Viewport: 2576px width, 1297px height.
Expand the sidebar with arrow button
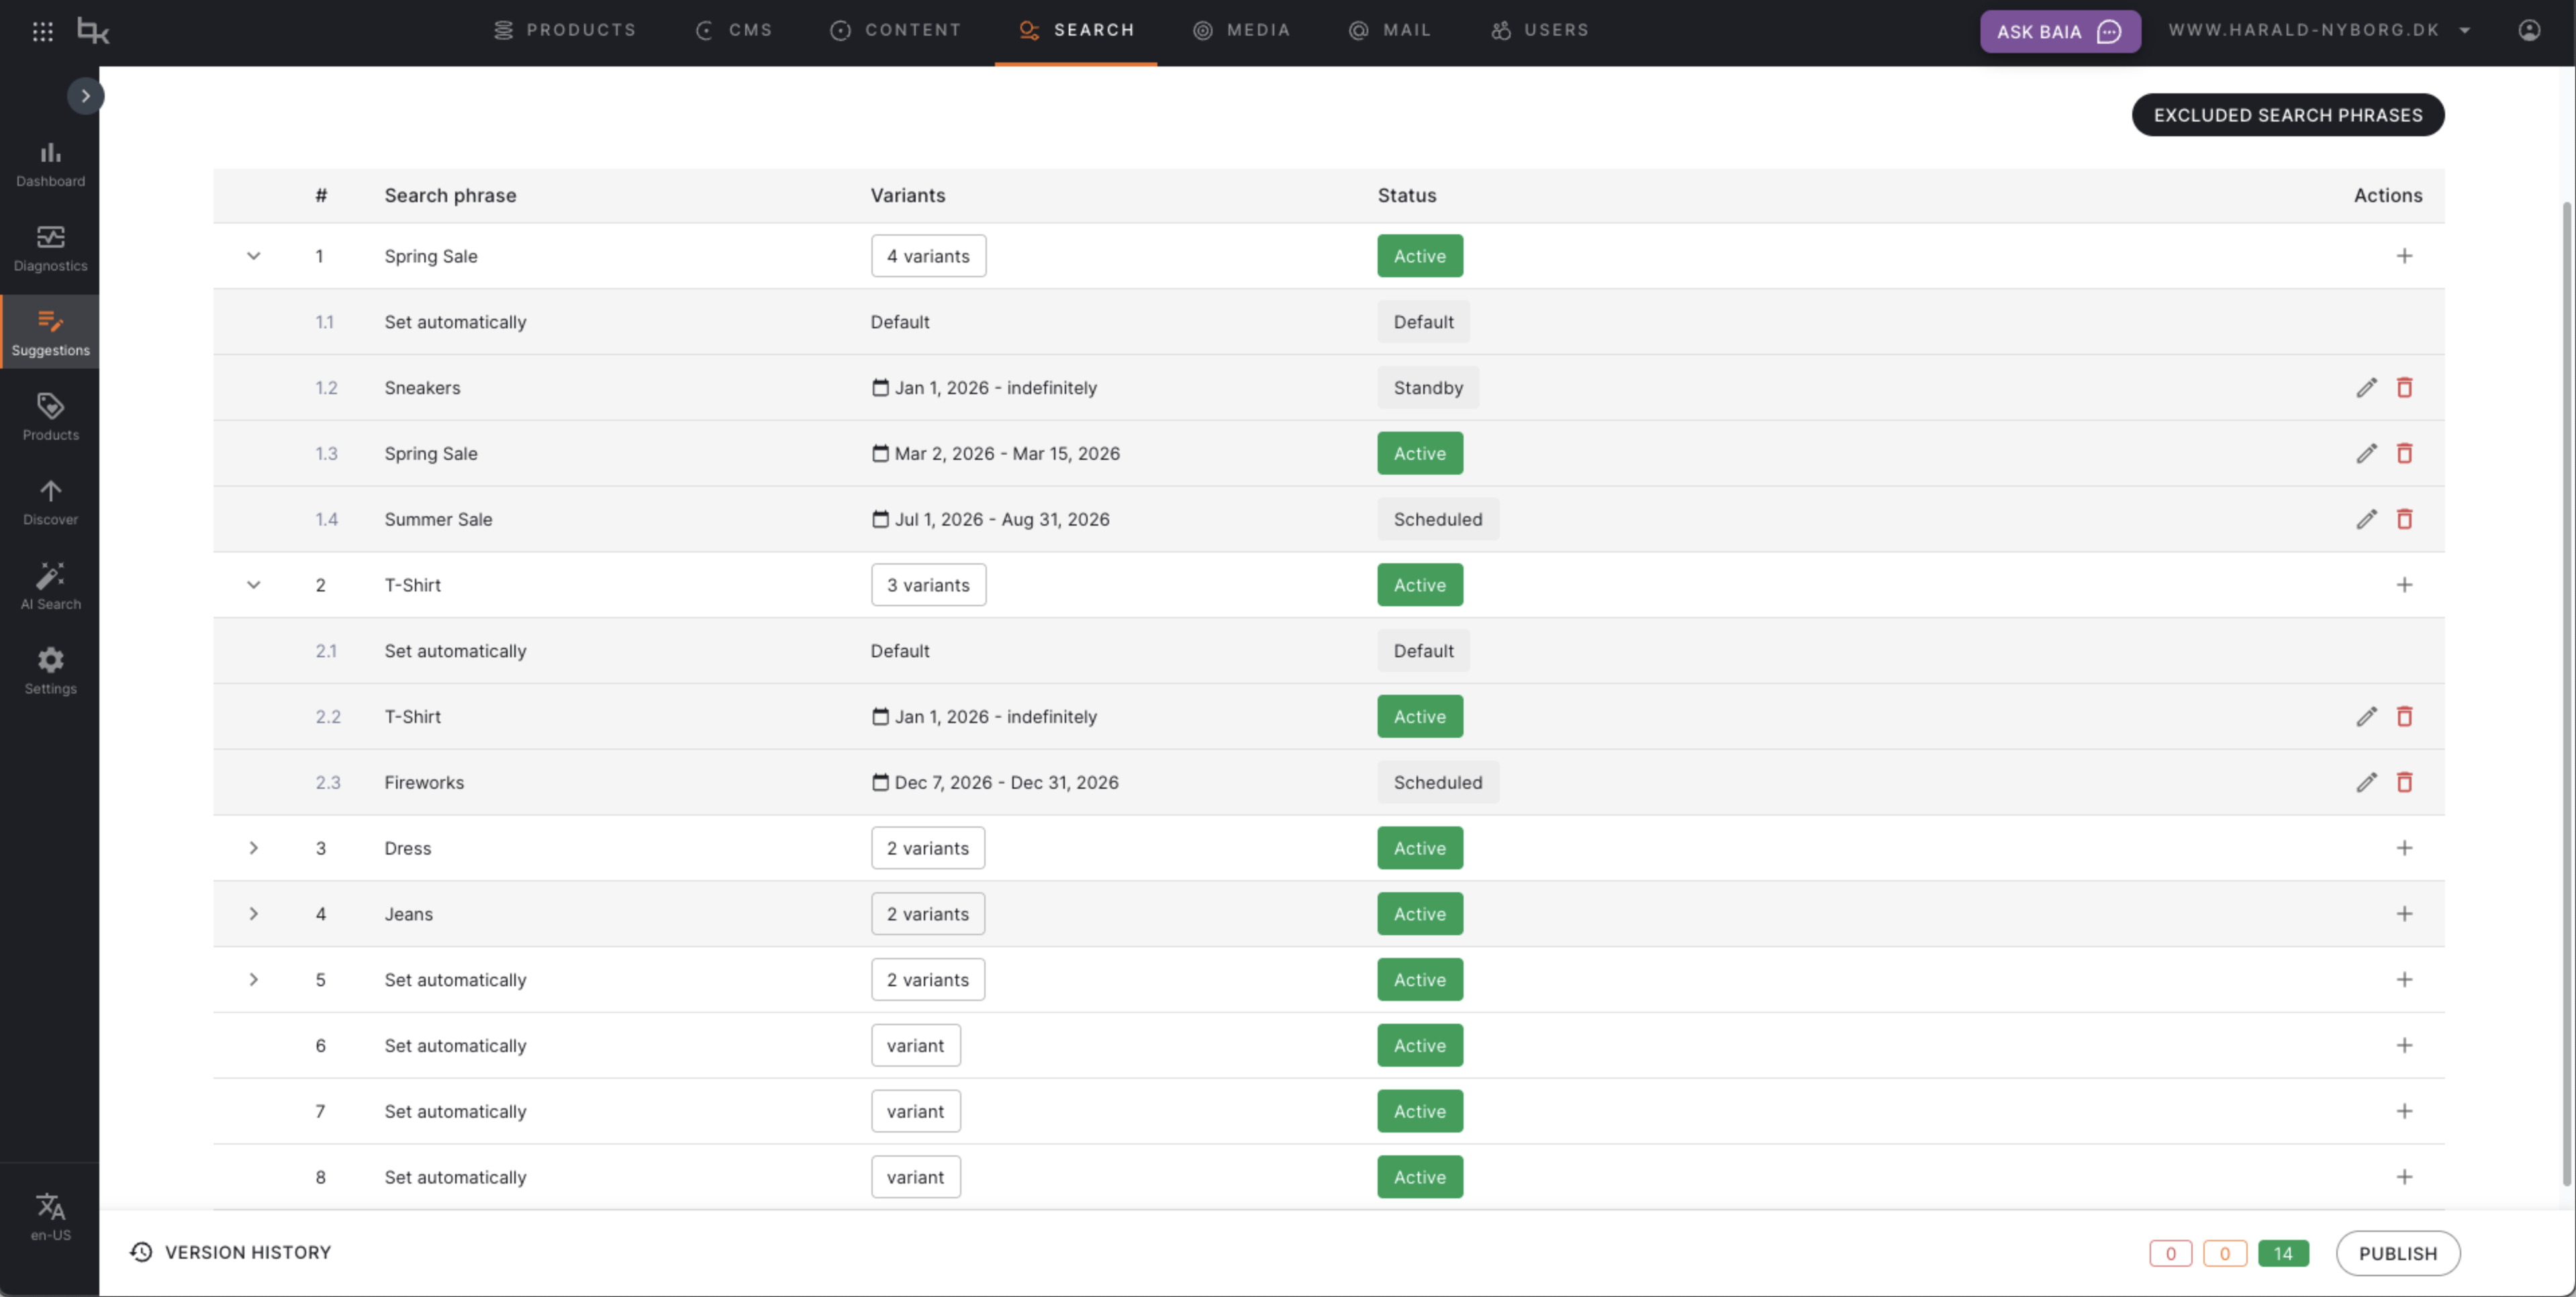86,96
